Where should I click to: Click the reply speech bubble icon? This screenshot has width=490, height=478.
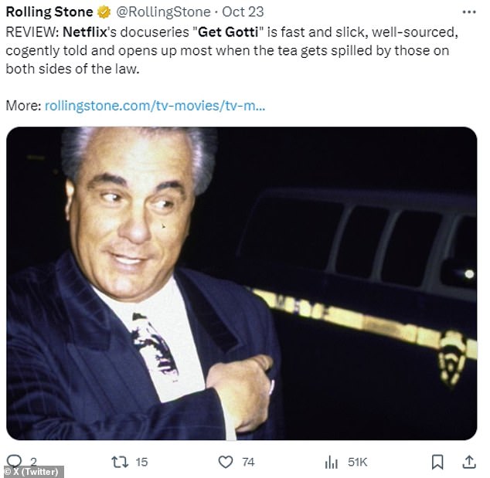click(14, 460)
